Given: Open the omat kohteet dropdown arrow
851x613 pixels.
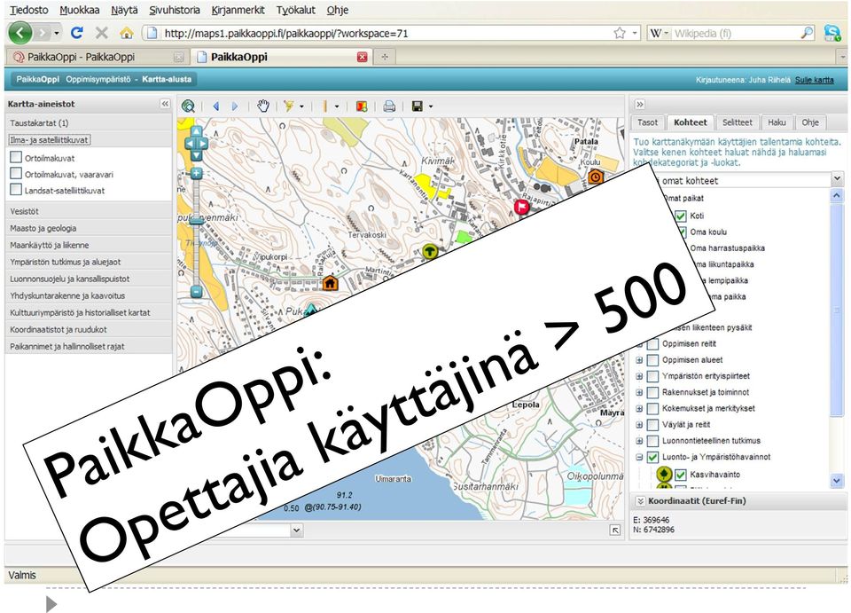Looking at the screenshot, I should coord(836,178).
